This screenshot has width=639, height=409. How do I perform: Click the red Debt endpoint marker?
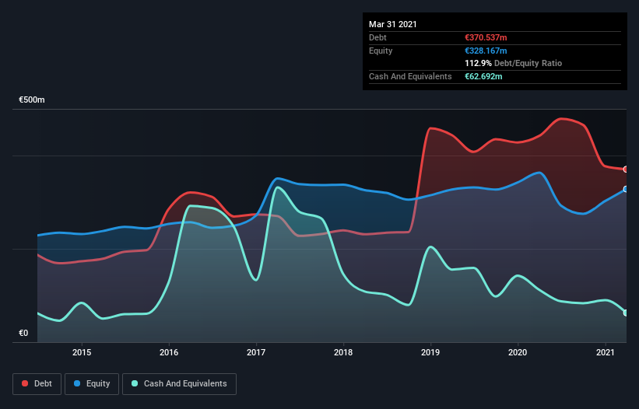[x=626, y=170]
